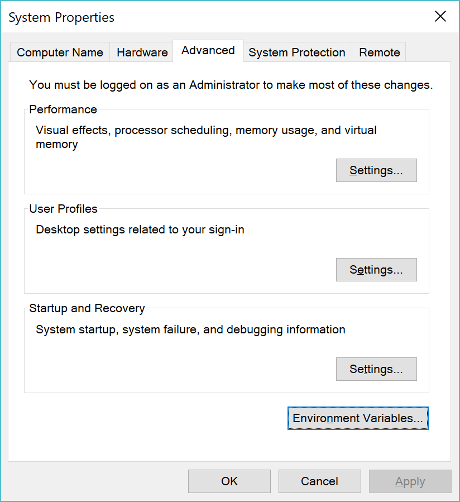This screenshot has height=502, width=460.
Task: Open the Hardware tab
Action: coord(141,52)
